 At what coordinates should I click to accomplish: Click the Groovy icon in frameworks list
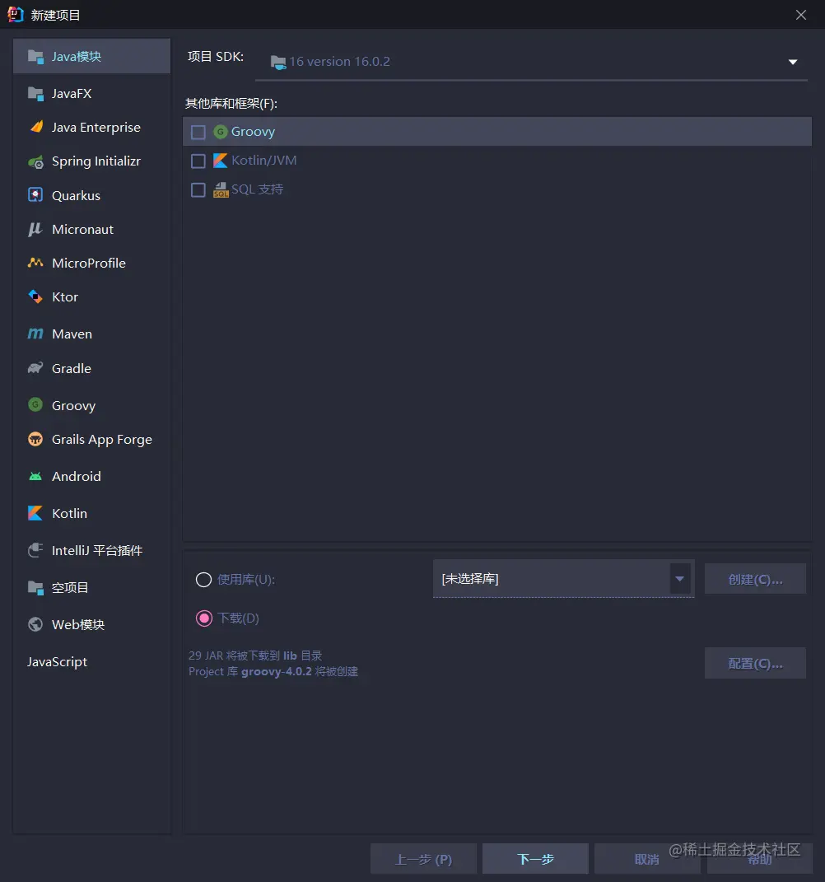(221, 132)
